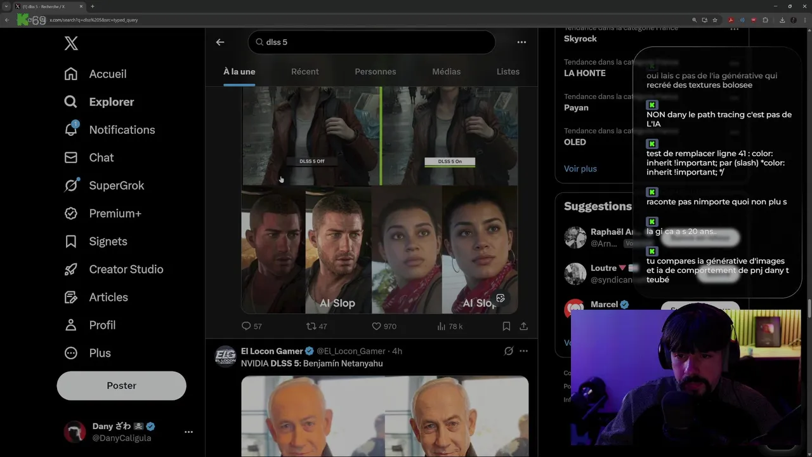
Task: Open the AI Slop faces comparison image
Action: pos(379,250)
